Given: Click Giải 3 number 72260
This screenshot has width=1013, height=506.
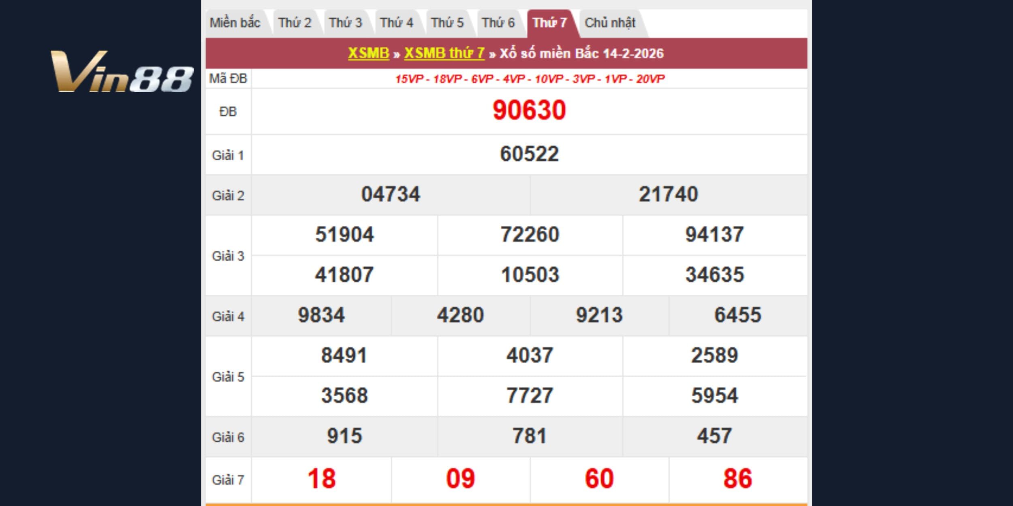Looking at the screenshot, I should 530,235.
